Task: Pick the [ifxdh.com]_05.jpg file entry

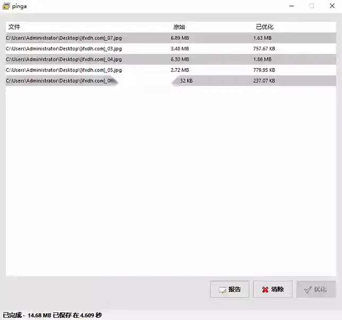Action: click(x=64, y=70)
